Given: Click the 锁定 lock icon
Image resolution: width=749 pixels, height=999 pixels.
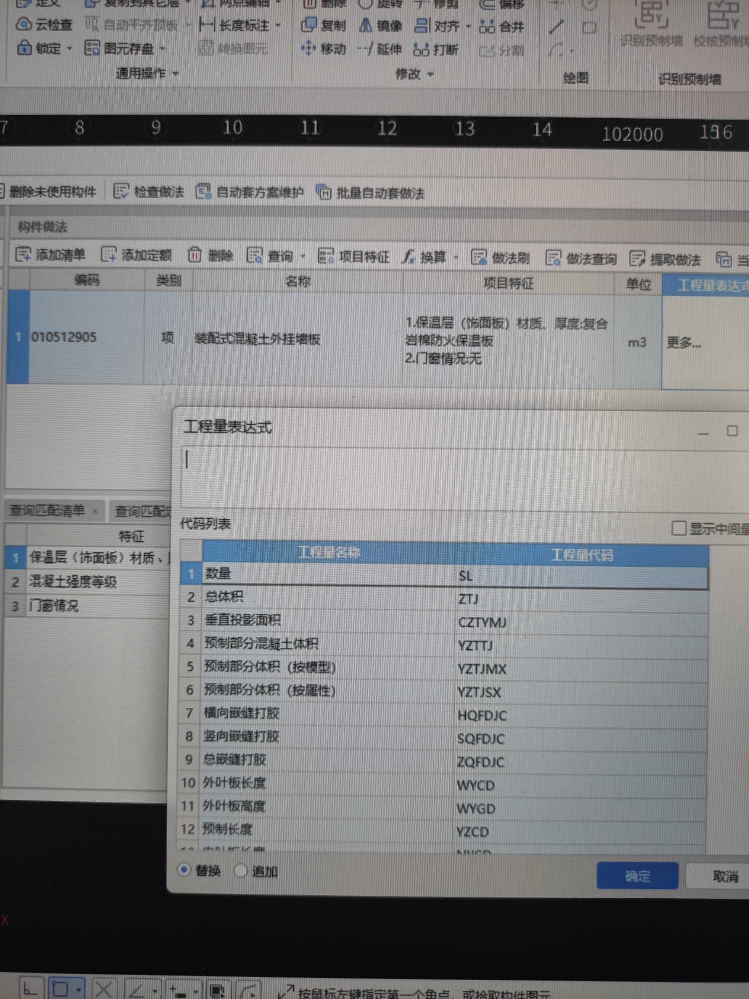Looking at the screenshot, I should point(23,48).
